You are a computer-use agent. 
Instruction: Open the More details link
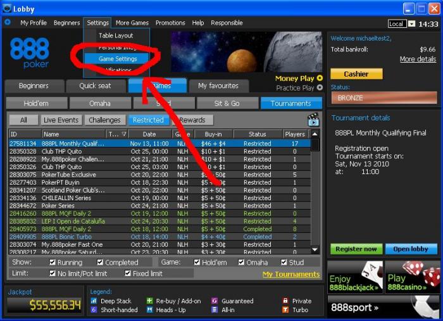[x=418, y=59]
